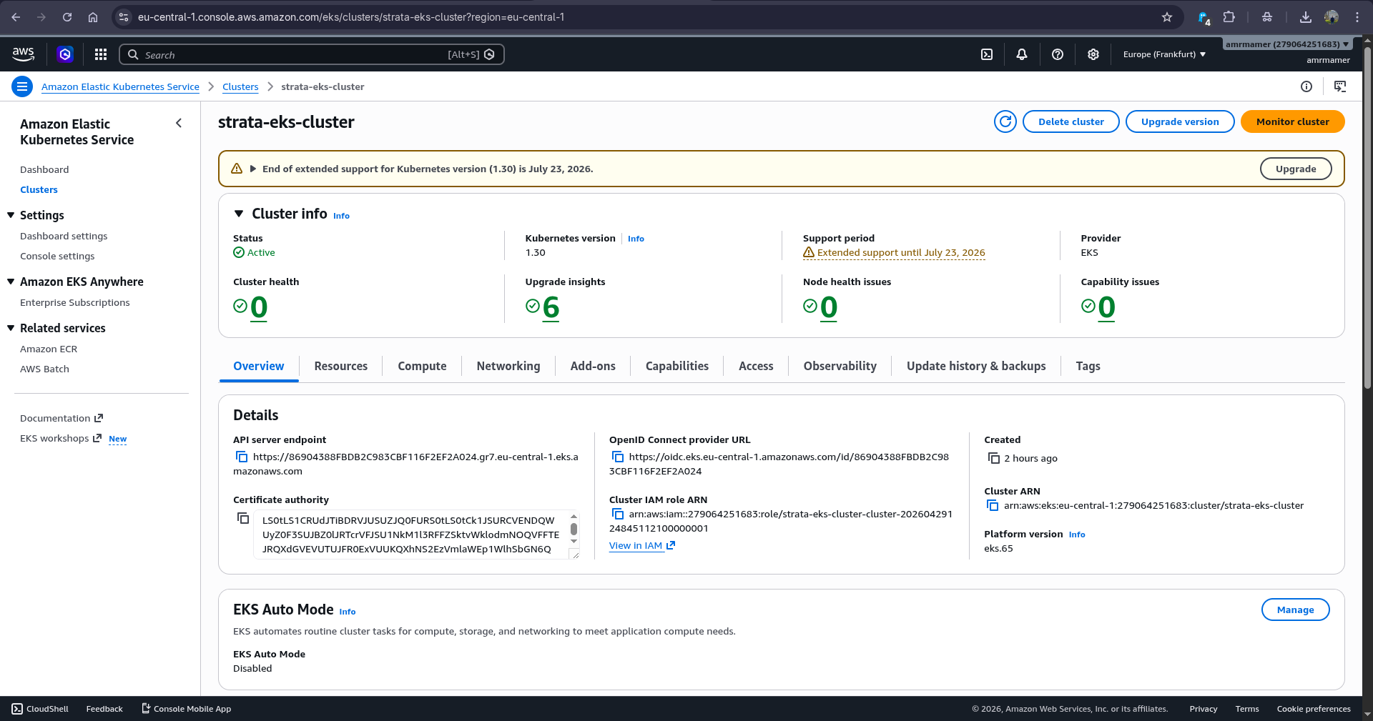Collapse Amazon EKS Anywhere sidebar section

click(11, 282)
